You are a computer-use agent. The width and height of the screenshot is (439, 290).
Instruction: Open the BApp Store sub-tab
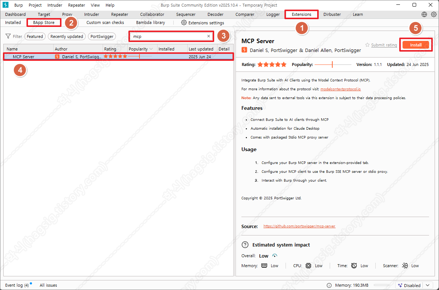[44, 22]
